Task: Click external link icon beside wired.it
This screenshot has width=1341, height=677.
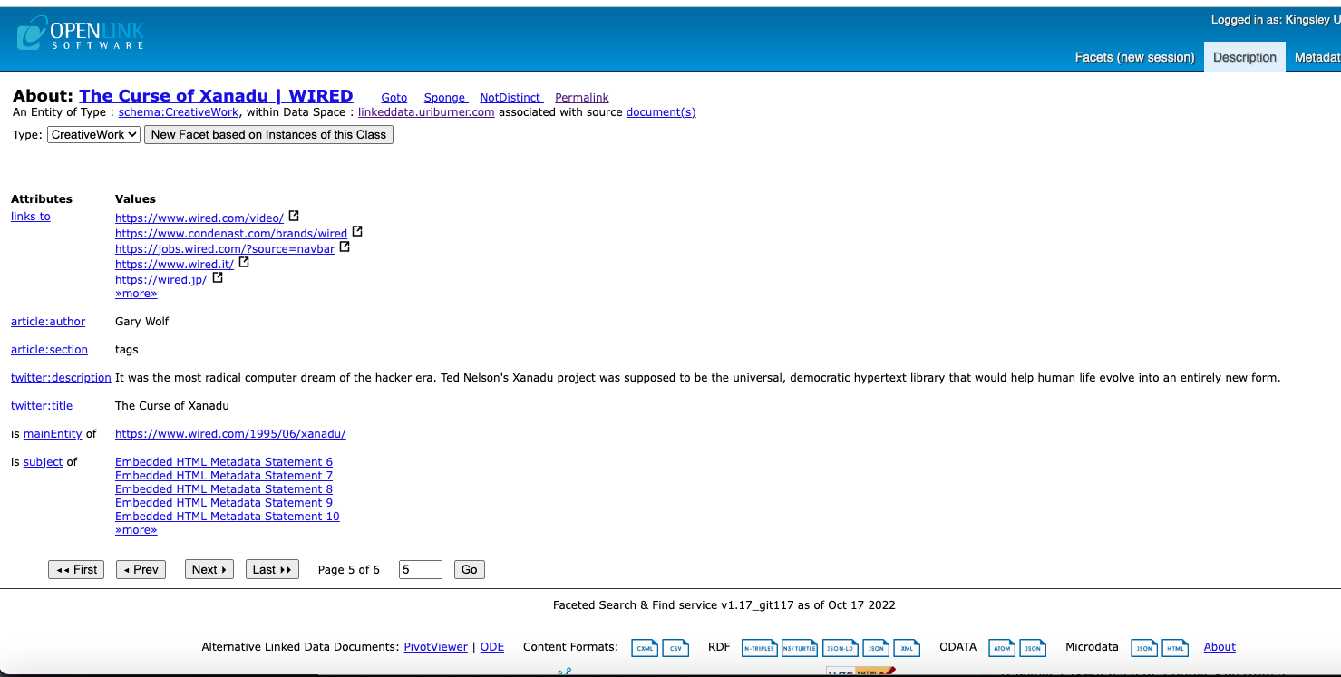Action: click(x=244, y=263)
